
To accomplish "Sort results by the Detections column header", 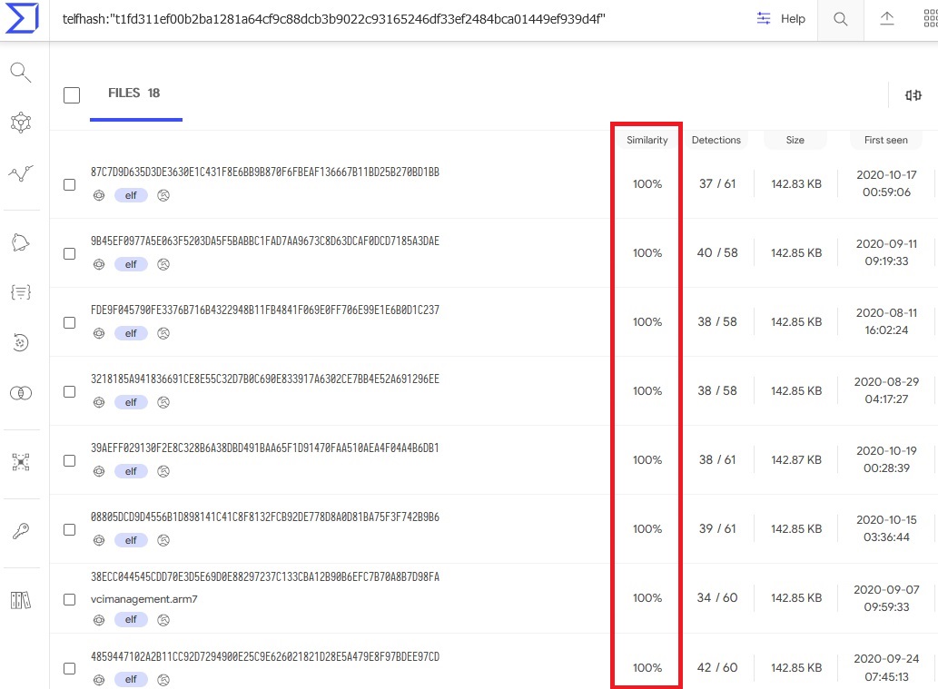I will tap(716, 140).
